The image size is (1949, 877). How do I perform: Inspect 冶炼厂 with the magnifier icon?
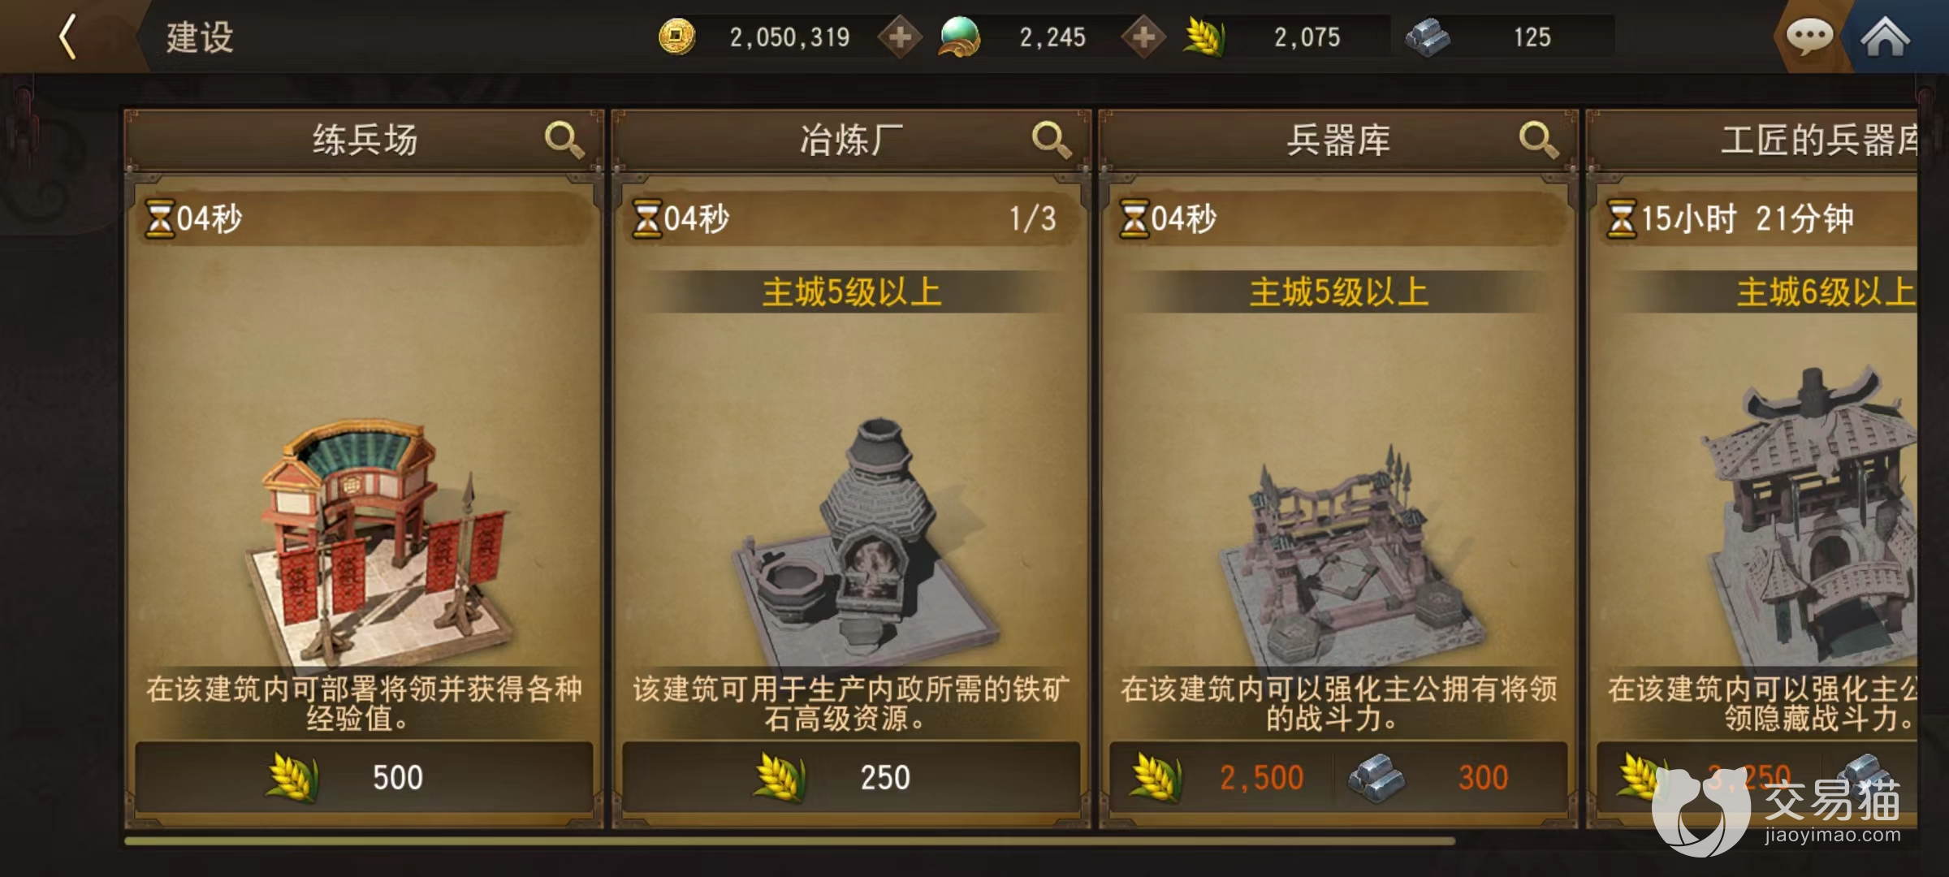pos(1051,140)
